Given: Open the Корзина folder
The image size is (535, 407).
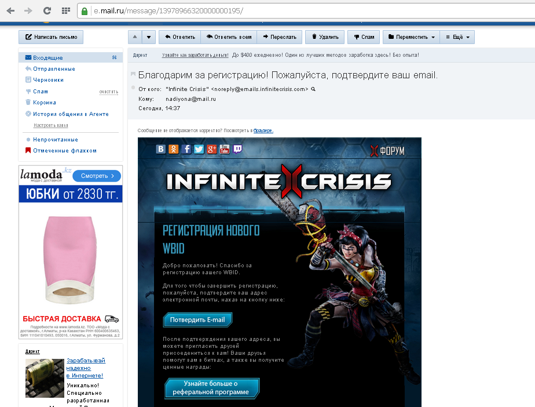Looking at the screenshot, I should point(45,102).
